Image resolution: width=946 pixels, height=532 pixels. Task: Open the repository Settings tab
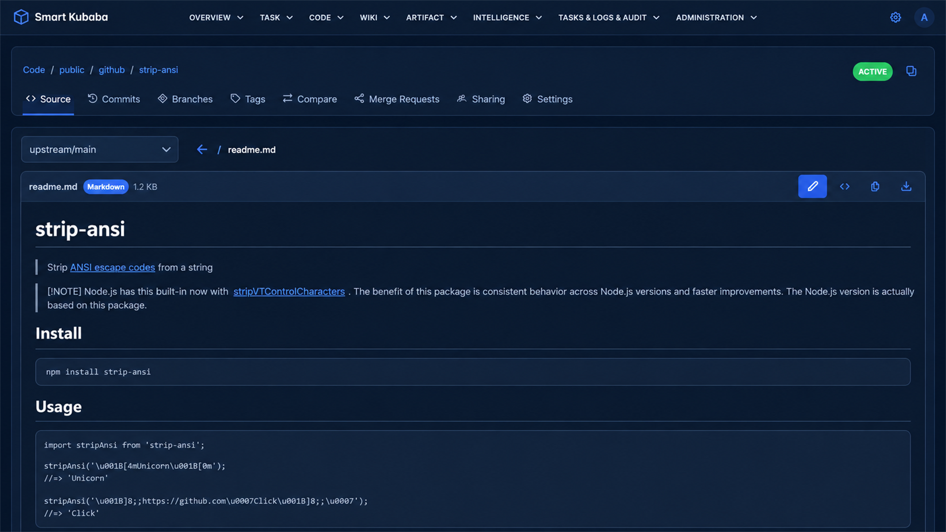pos(547,99)
